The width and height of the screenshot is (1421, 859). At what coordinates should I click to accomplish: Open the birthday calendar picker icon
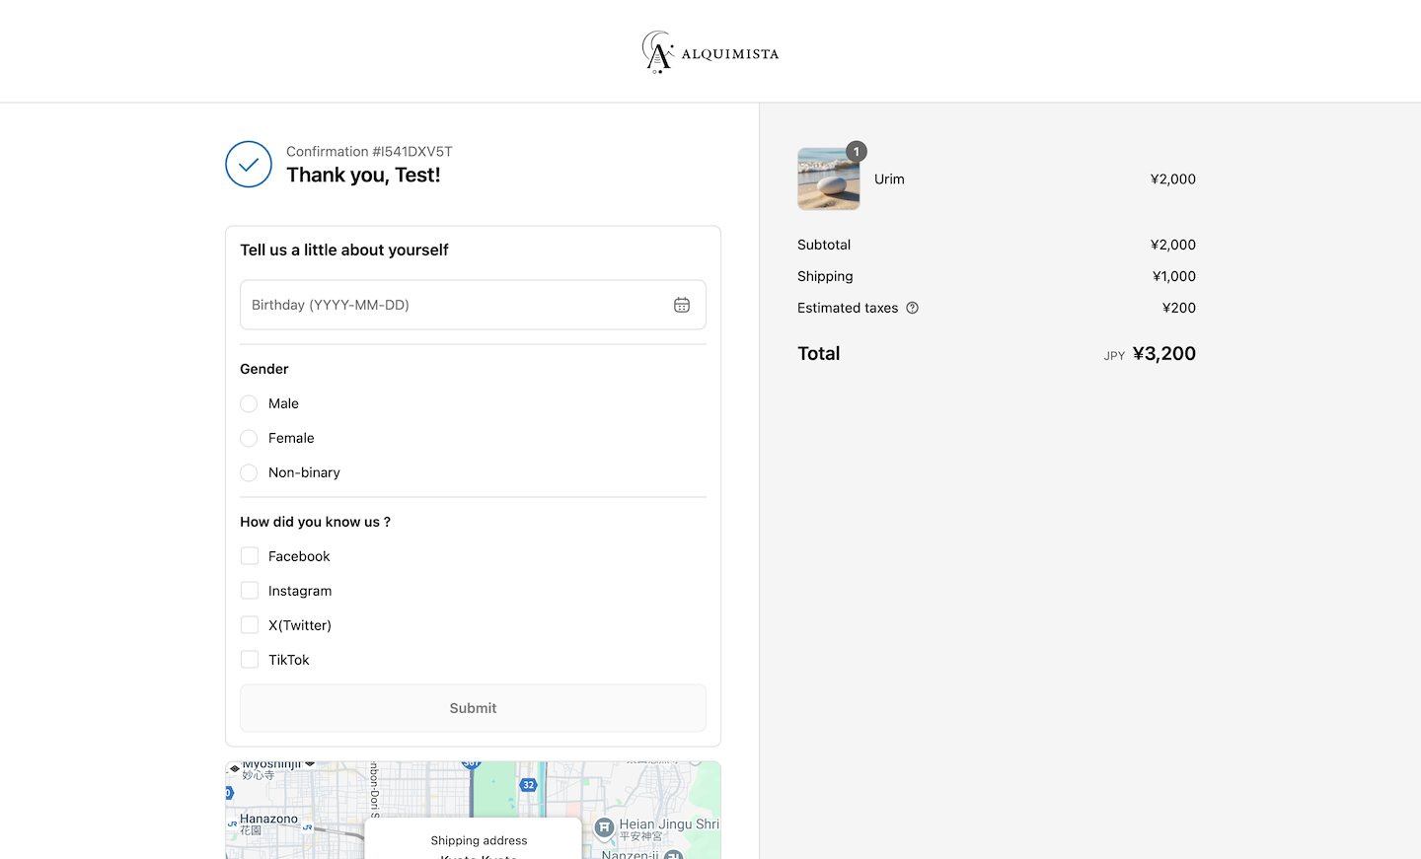click(x=682, y=305)
